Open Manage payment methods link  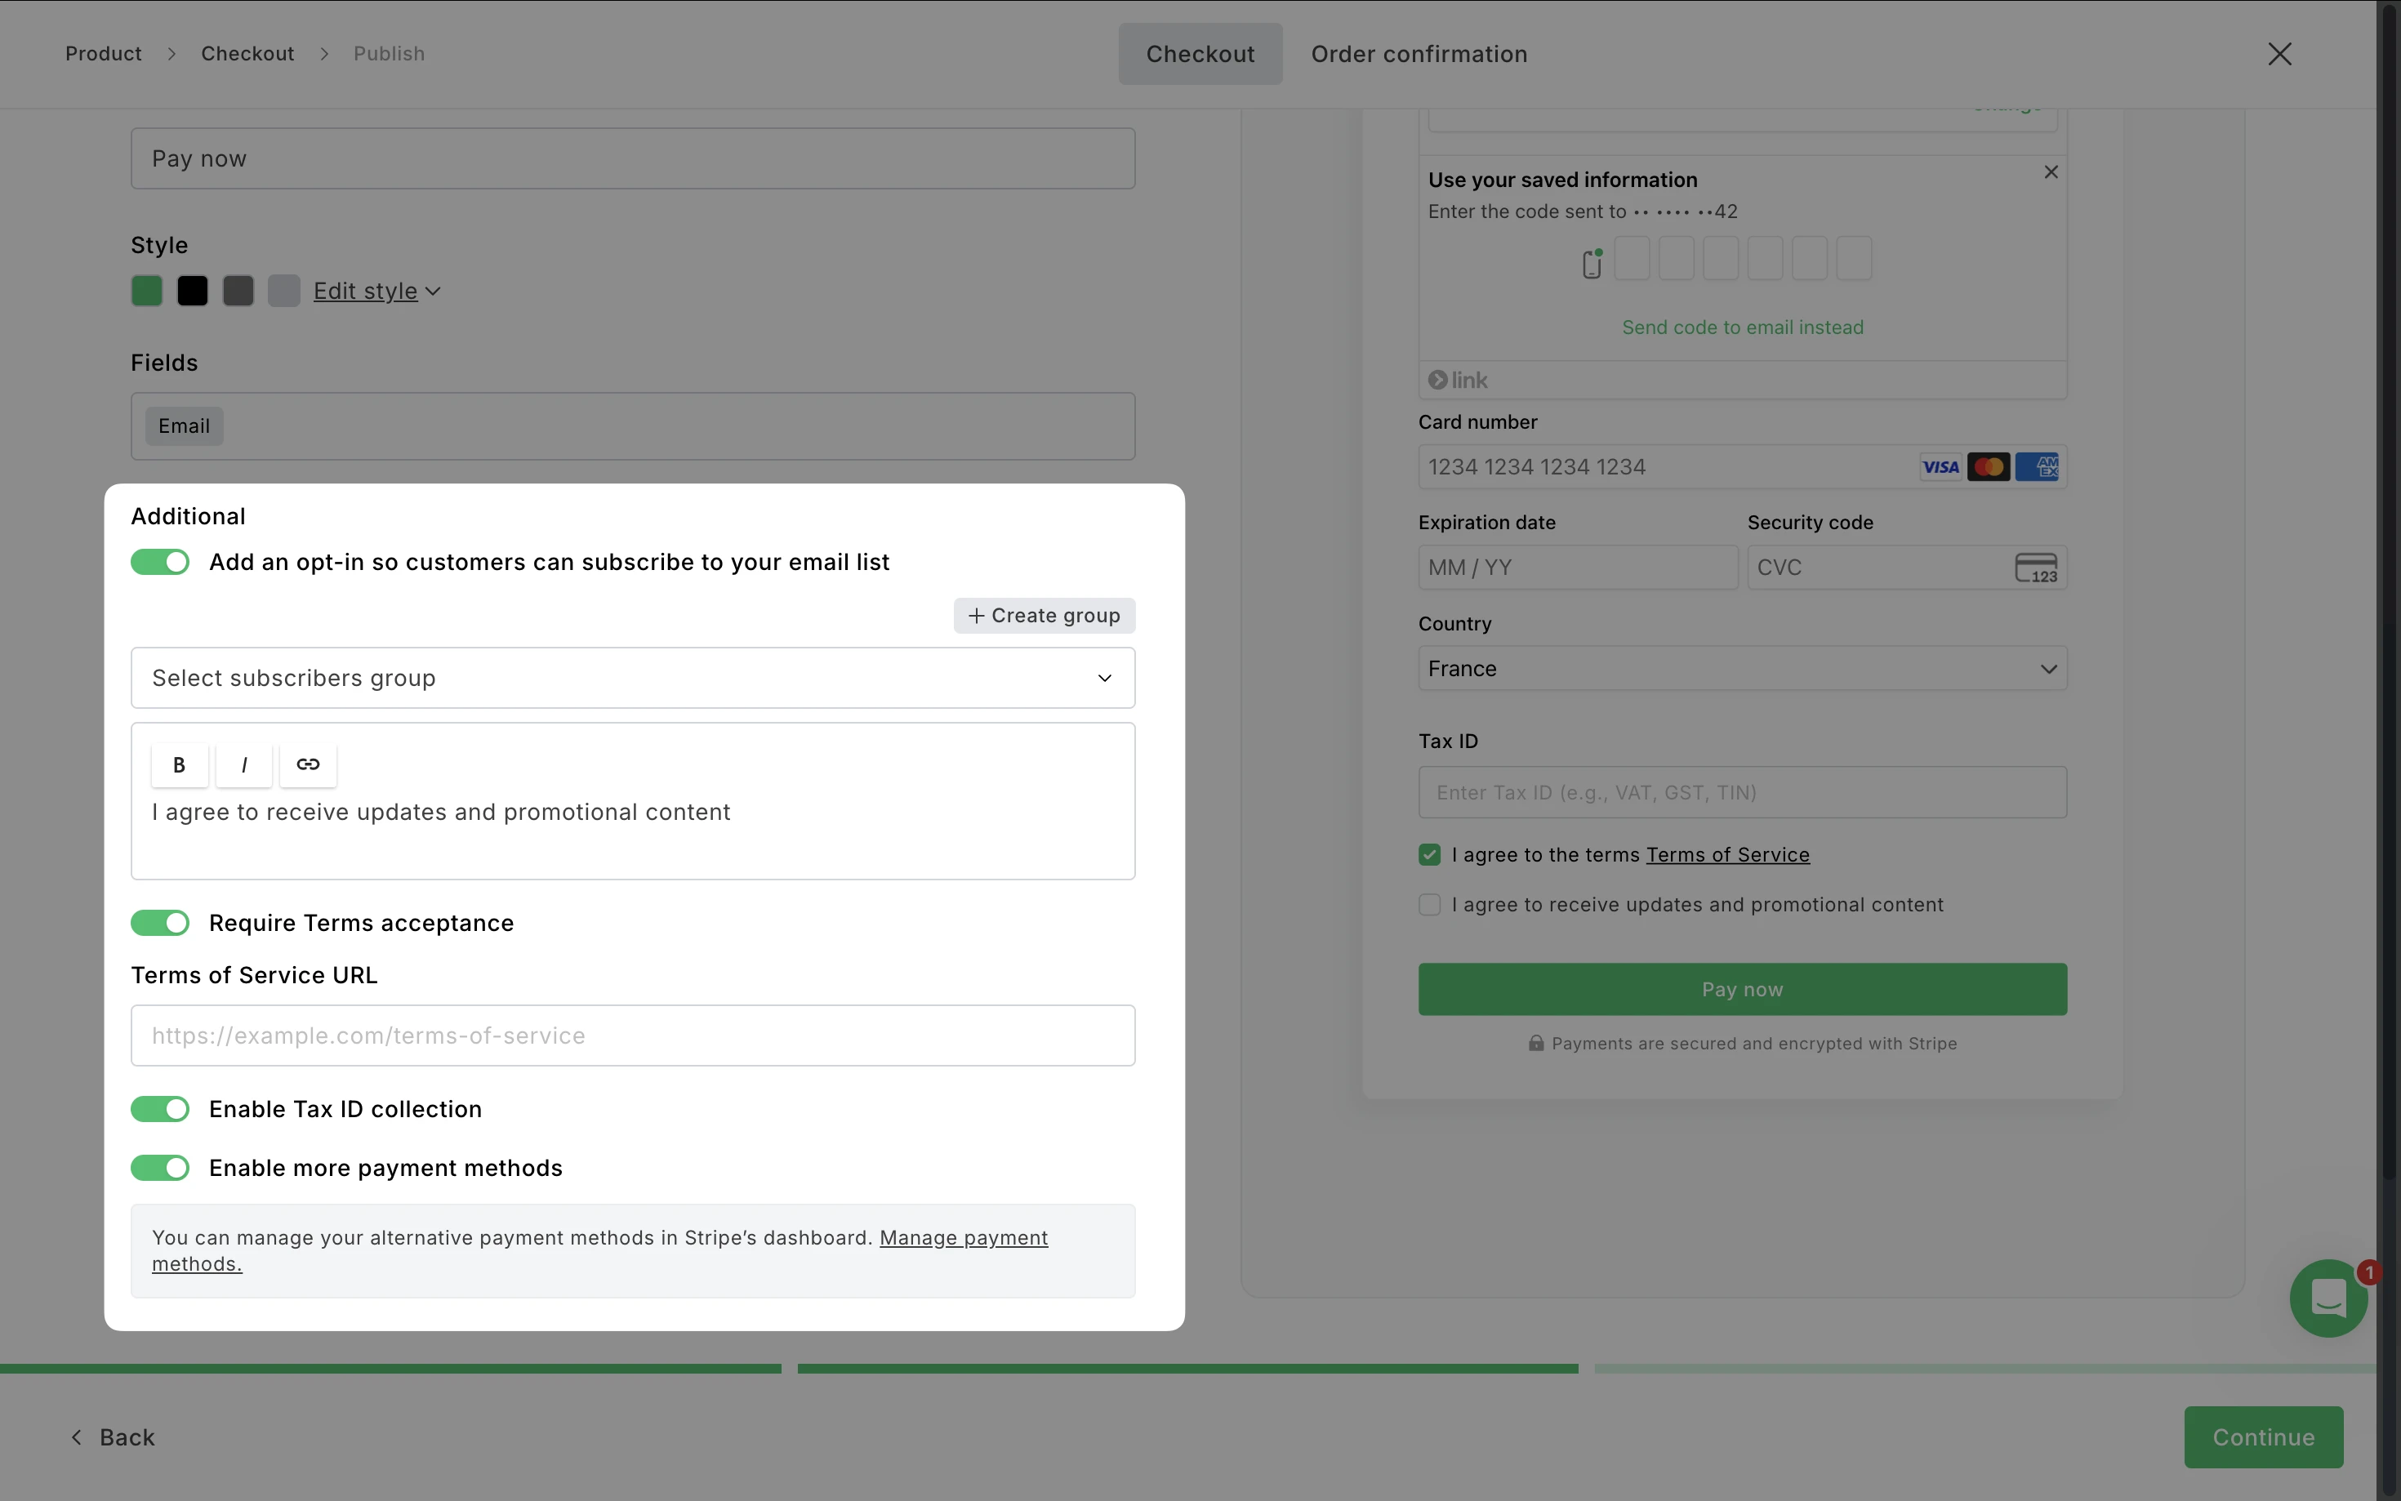click(963, 1238)
